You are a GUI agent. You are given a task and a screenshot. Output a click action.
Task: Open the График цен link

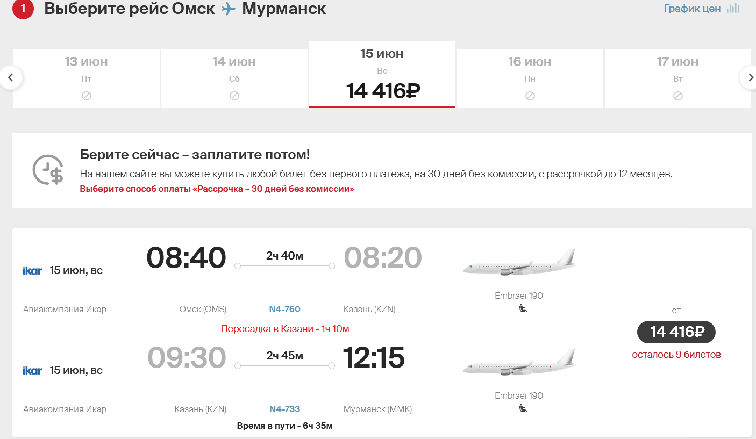[x=692, y=9]
